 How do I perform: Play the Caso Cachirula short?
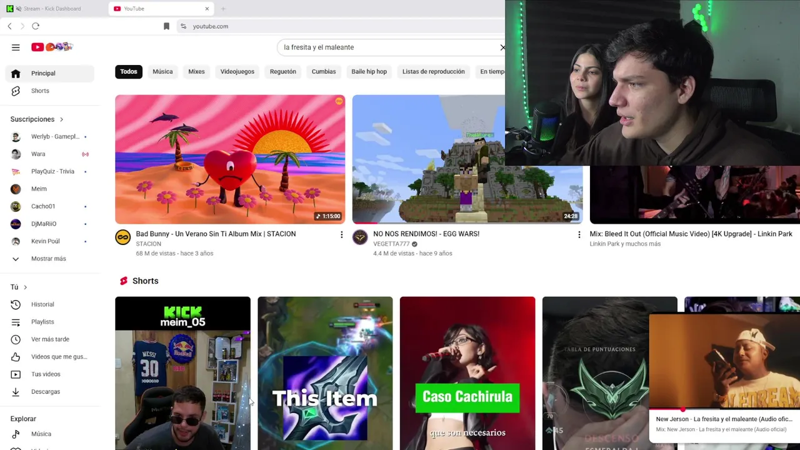click(467, 373)
